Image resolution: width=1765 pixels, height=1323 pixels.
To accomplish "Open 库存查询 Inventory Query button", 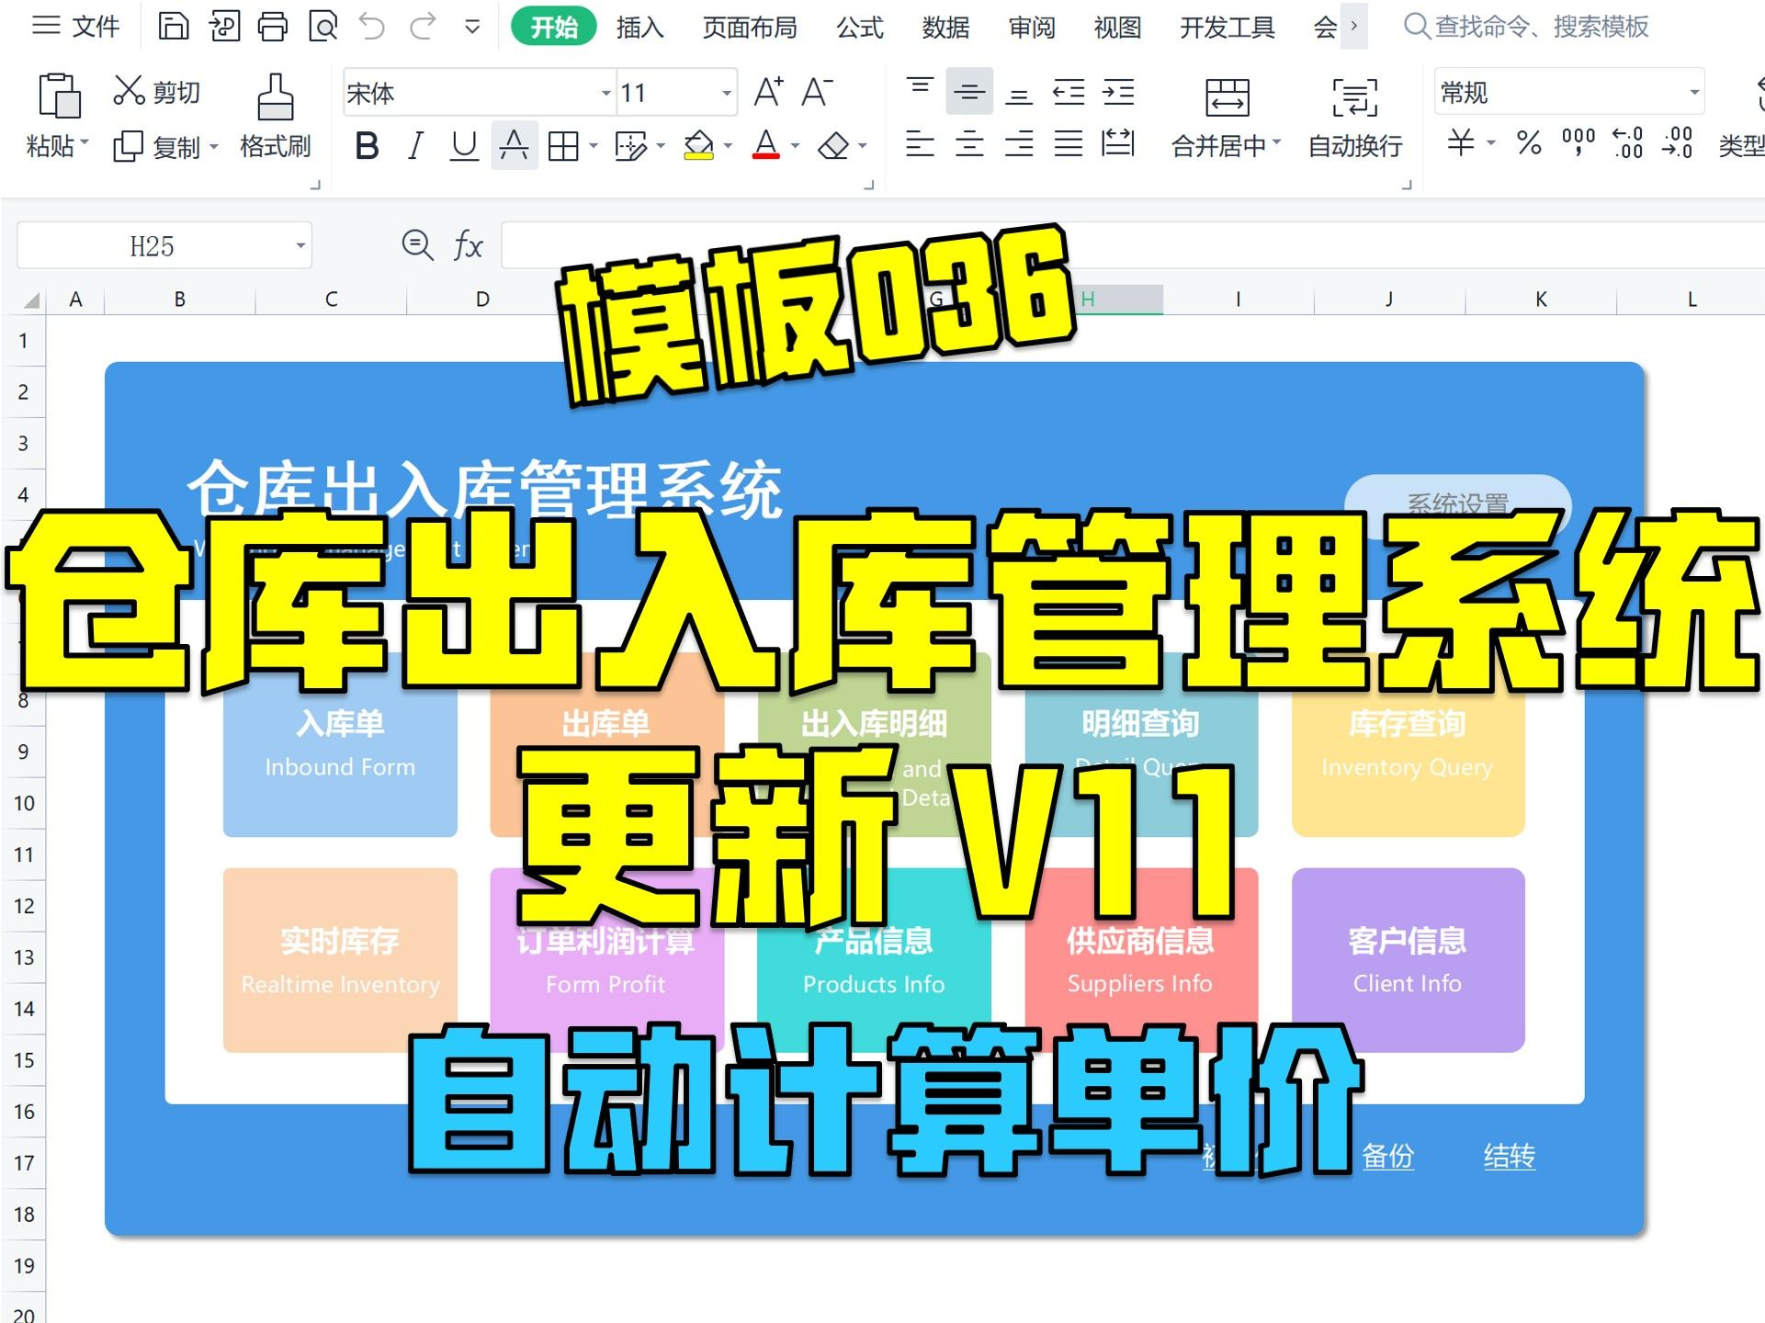I will click(1408, 744).
